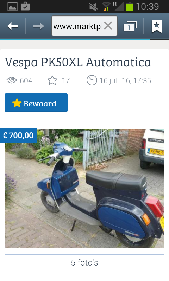Tap the 10:39 status bar clock
Screen dimensions: 169x281
148,7
